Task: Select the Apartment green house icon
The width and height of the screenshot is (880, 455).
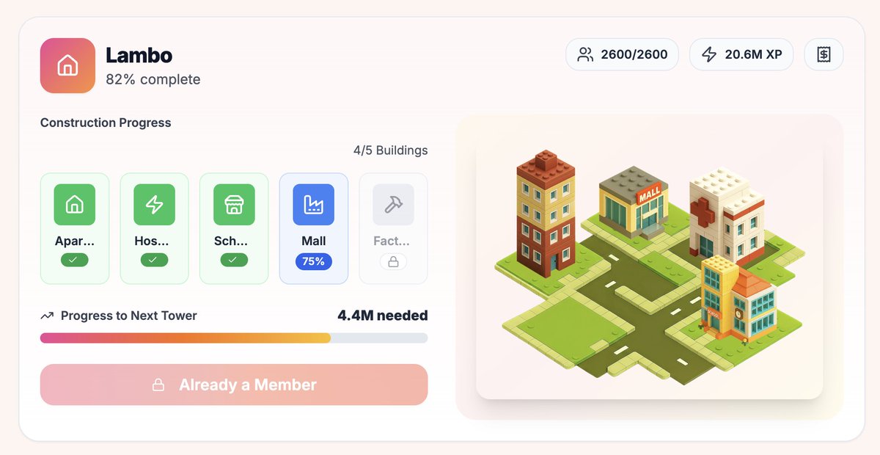Action: pos(74,205)
